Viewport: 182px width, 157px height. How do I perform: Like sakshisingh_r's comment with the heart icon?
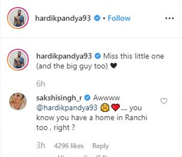(x=164, y=101)
